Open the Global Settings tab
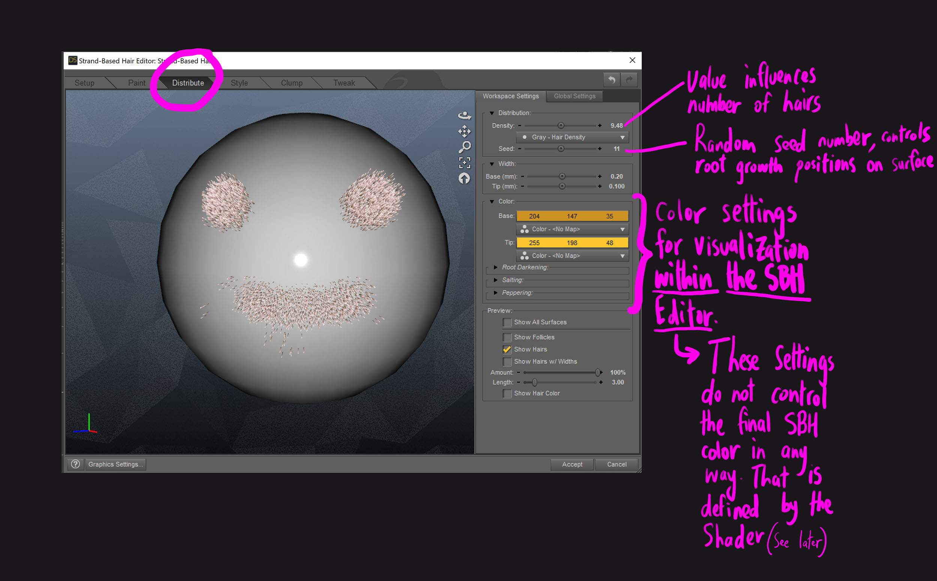The image size is (937, 581). tap(575, 96)
